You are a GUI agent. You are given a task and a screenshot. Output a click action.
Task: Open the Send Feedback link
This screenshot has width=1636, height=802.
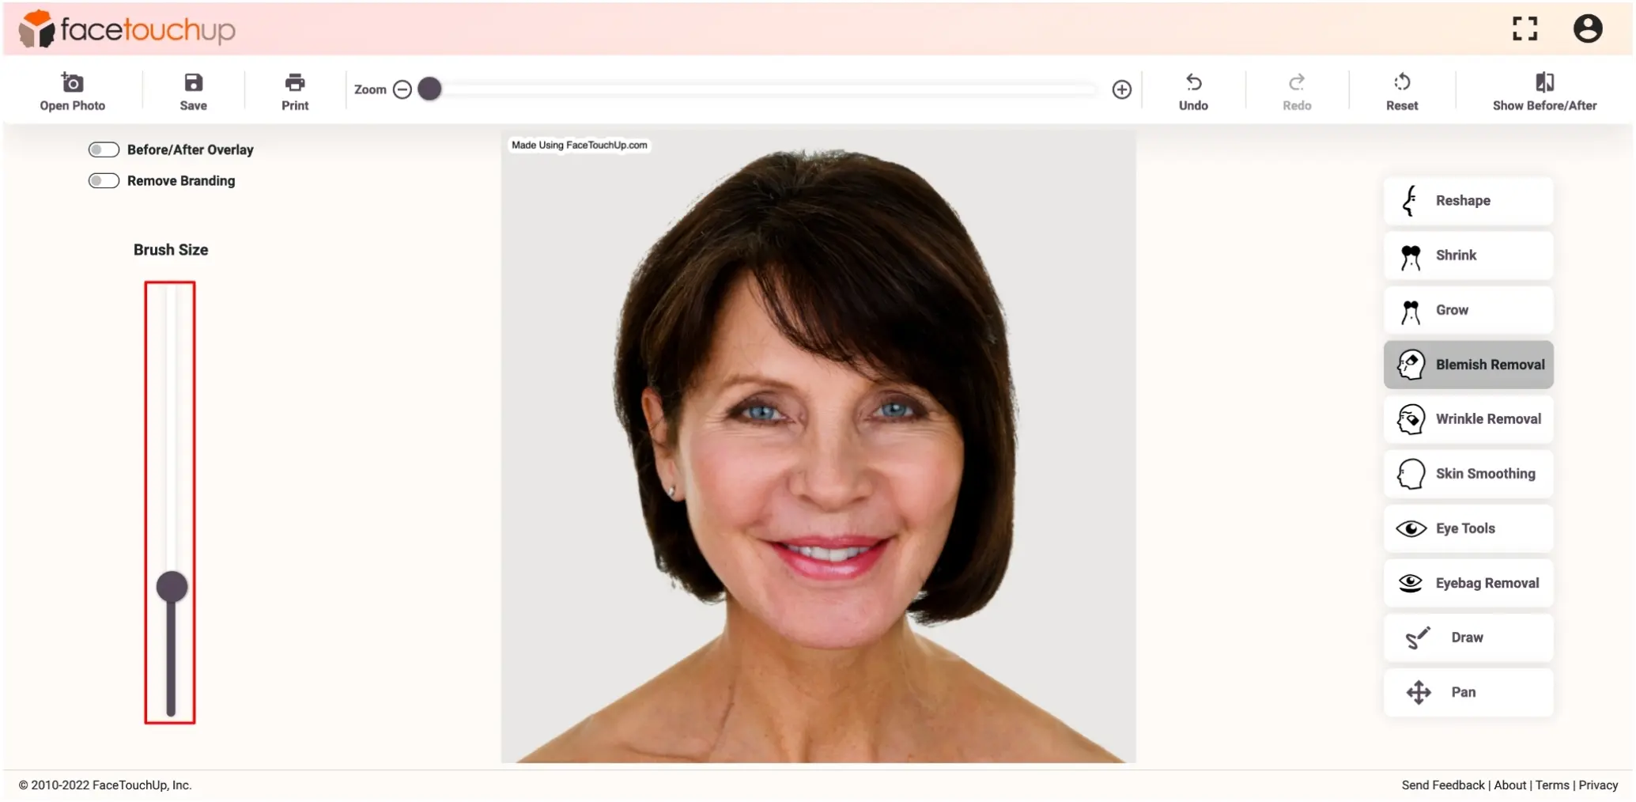click(x=1441, y=785)
